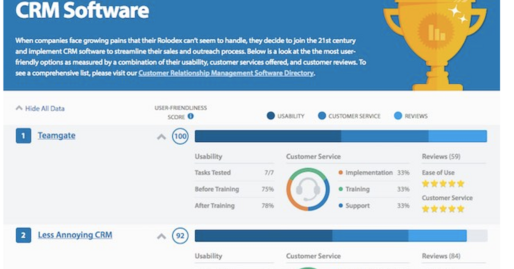Click the green Training bullet marker

(x=341, y=189)
